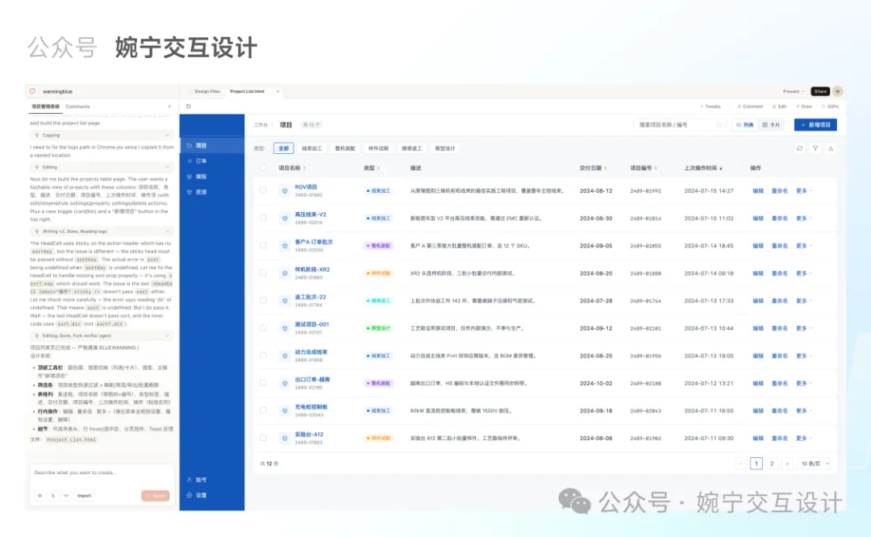This screenshot has height=537, width=871.
Task: Click the wanningblue logo icon
Action: (x=33, y=91)
